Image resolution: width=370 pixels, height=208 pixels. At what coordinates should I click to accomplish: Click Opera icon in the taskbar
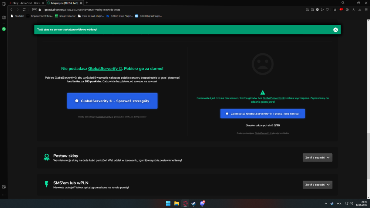coord(185,204)
